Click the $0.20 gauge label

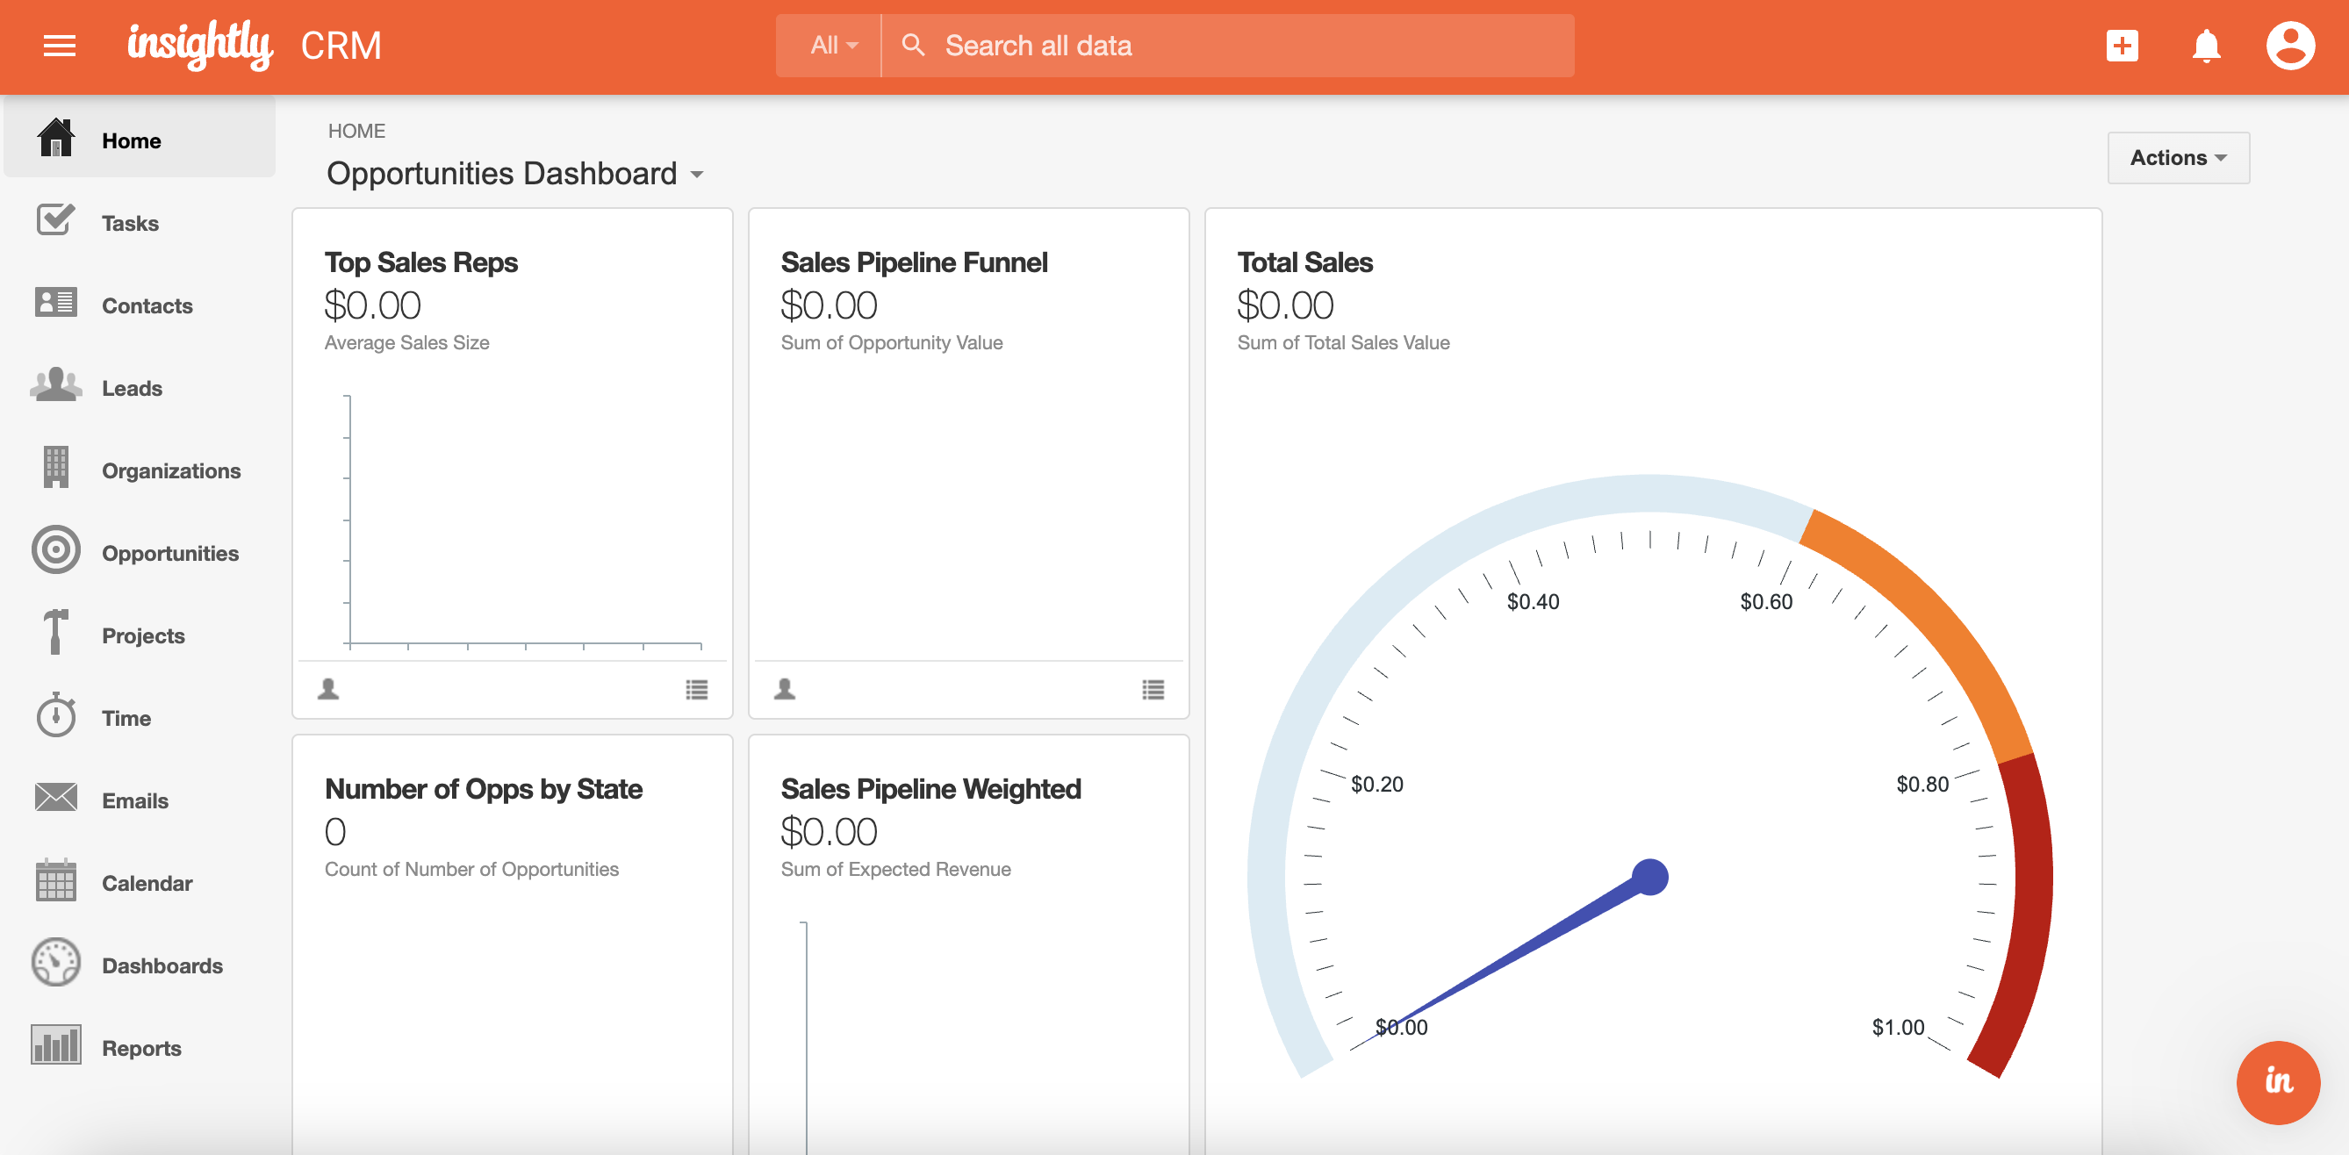pos(1376,784)
